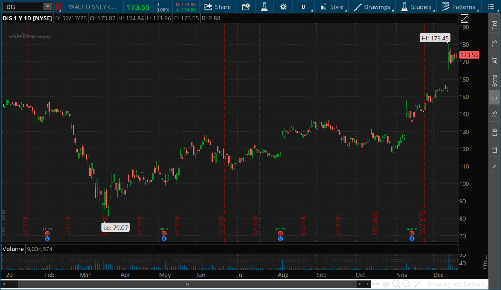Select the crosshair cursor tool
This screenshot has height=290, width=501.
(387, 284)
